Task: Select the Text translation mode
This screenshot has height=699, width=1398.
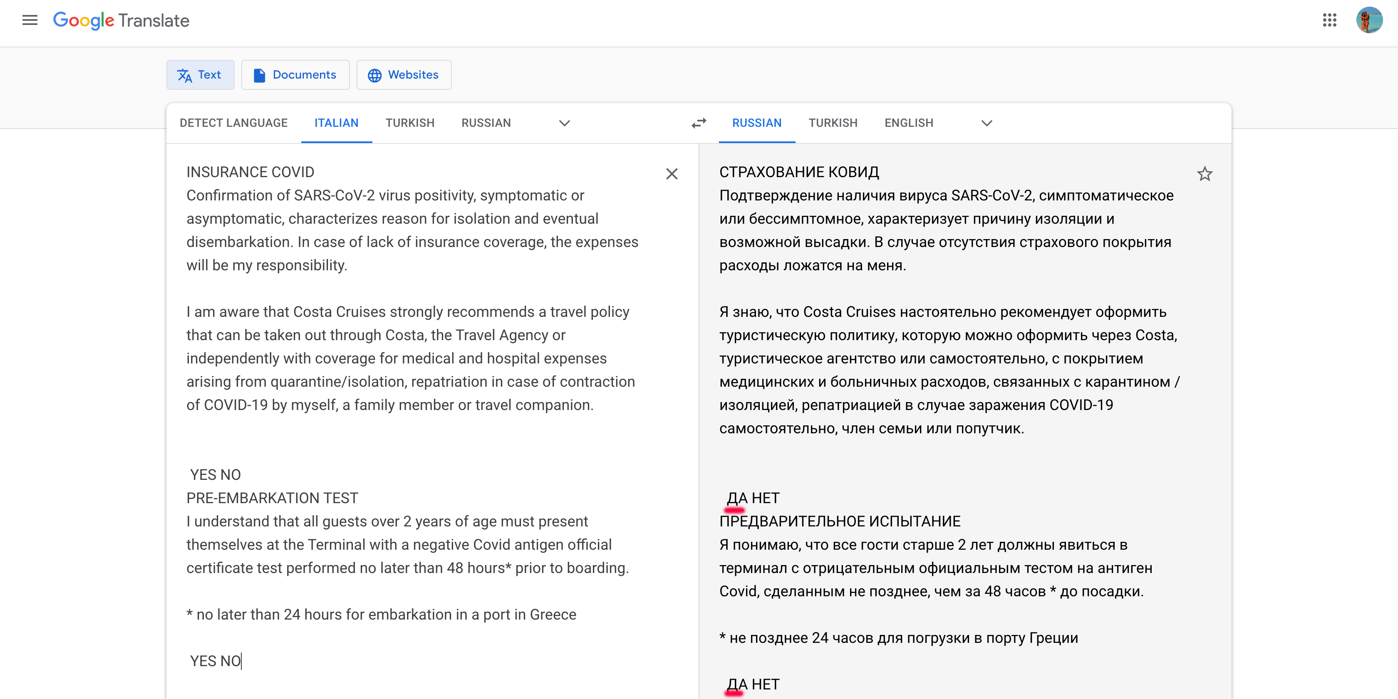Action: pos(200,75)
